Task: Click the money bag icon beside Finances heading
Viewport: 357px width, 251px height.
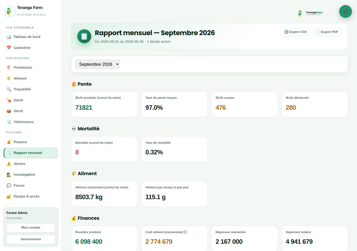Action: [x=74, y=218]
